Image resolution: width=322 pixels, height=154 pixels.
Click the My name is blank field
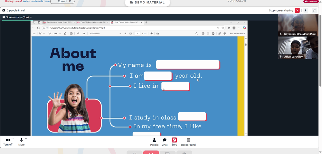[187, 64]
